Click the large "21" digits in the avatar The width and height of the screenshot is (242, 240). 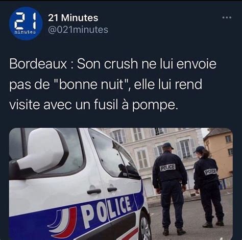(x=26, y=21)
